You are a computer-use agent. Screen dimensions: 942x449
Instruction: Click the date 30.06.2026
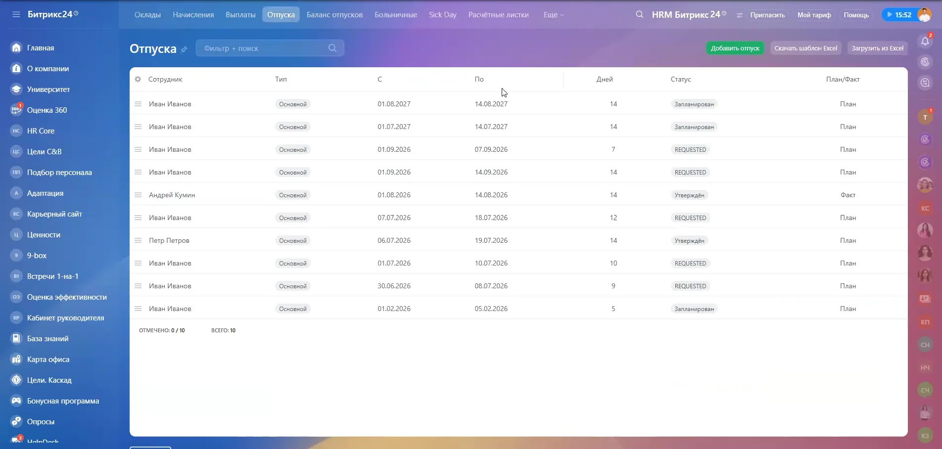(394, 286)
